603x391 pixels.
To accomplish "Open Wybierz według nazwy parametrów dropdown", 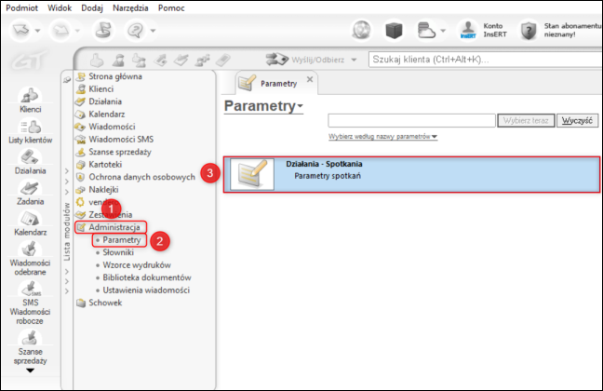I will [382, 137].
